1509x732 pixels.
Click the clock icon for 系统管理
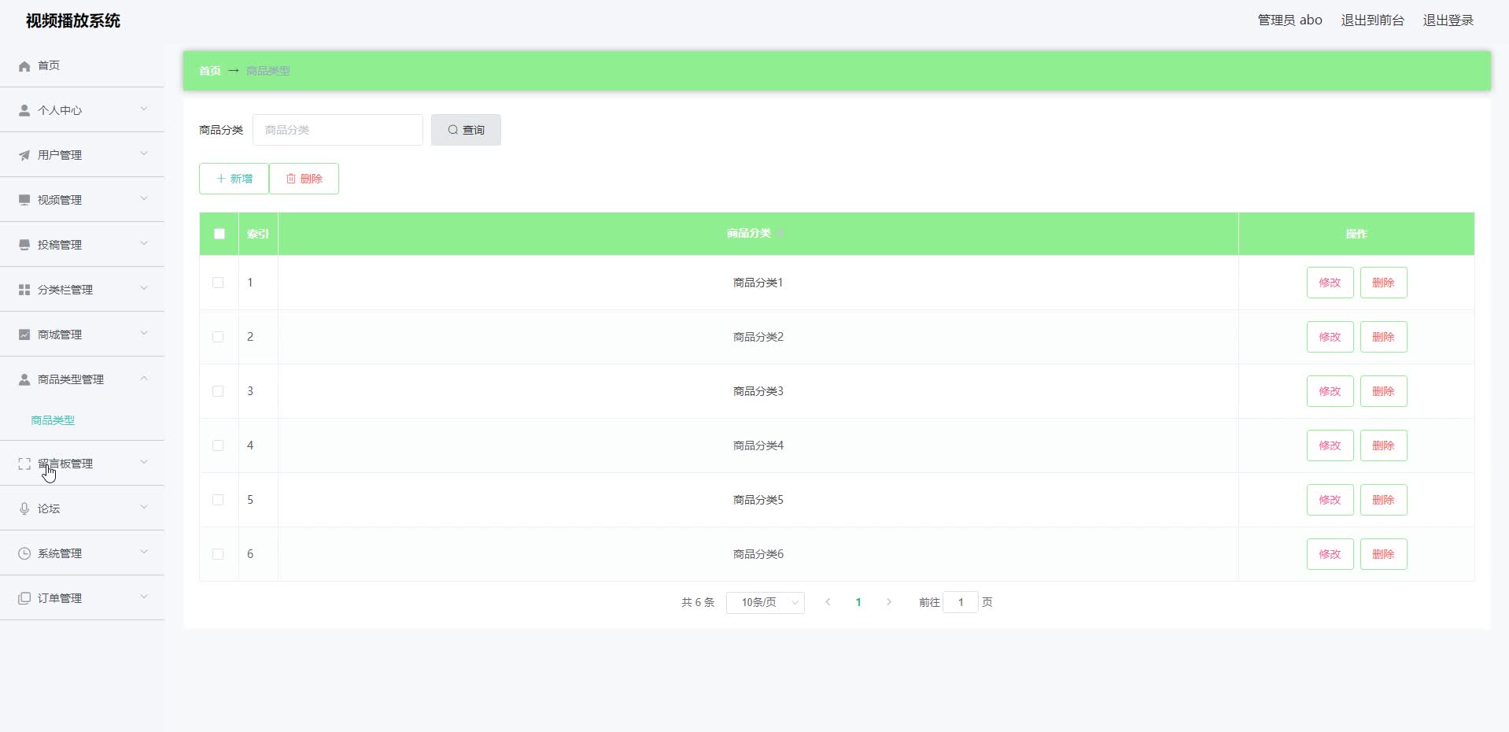click(x=24, y=554)
